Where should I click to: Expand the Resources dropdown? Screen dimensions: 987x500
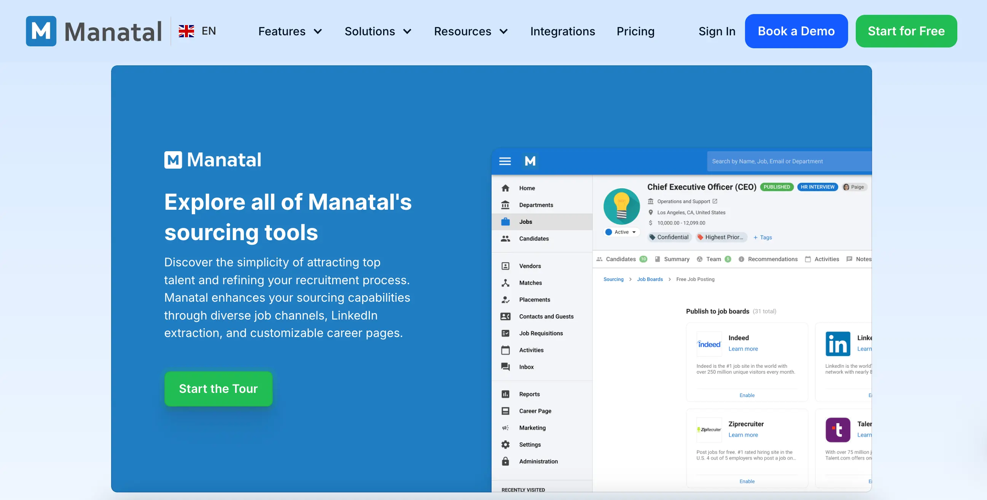pyautogui.click(x=471, y=31)
